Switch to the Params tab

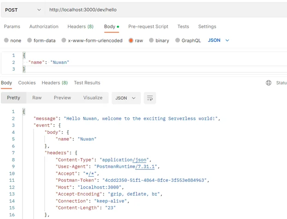coord(12,27)
